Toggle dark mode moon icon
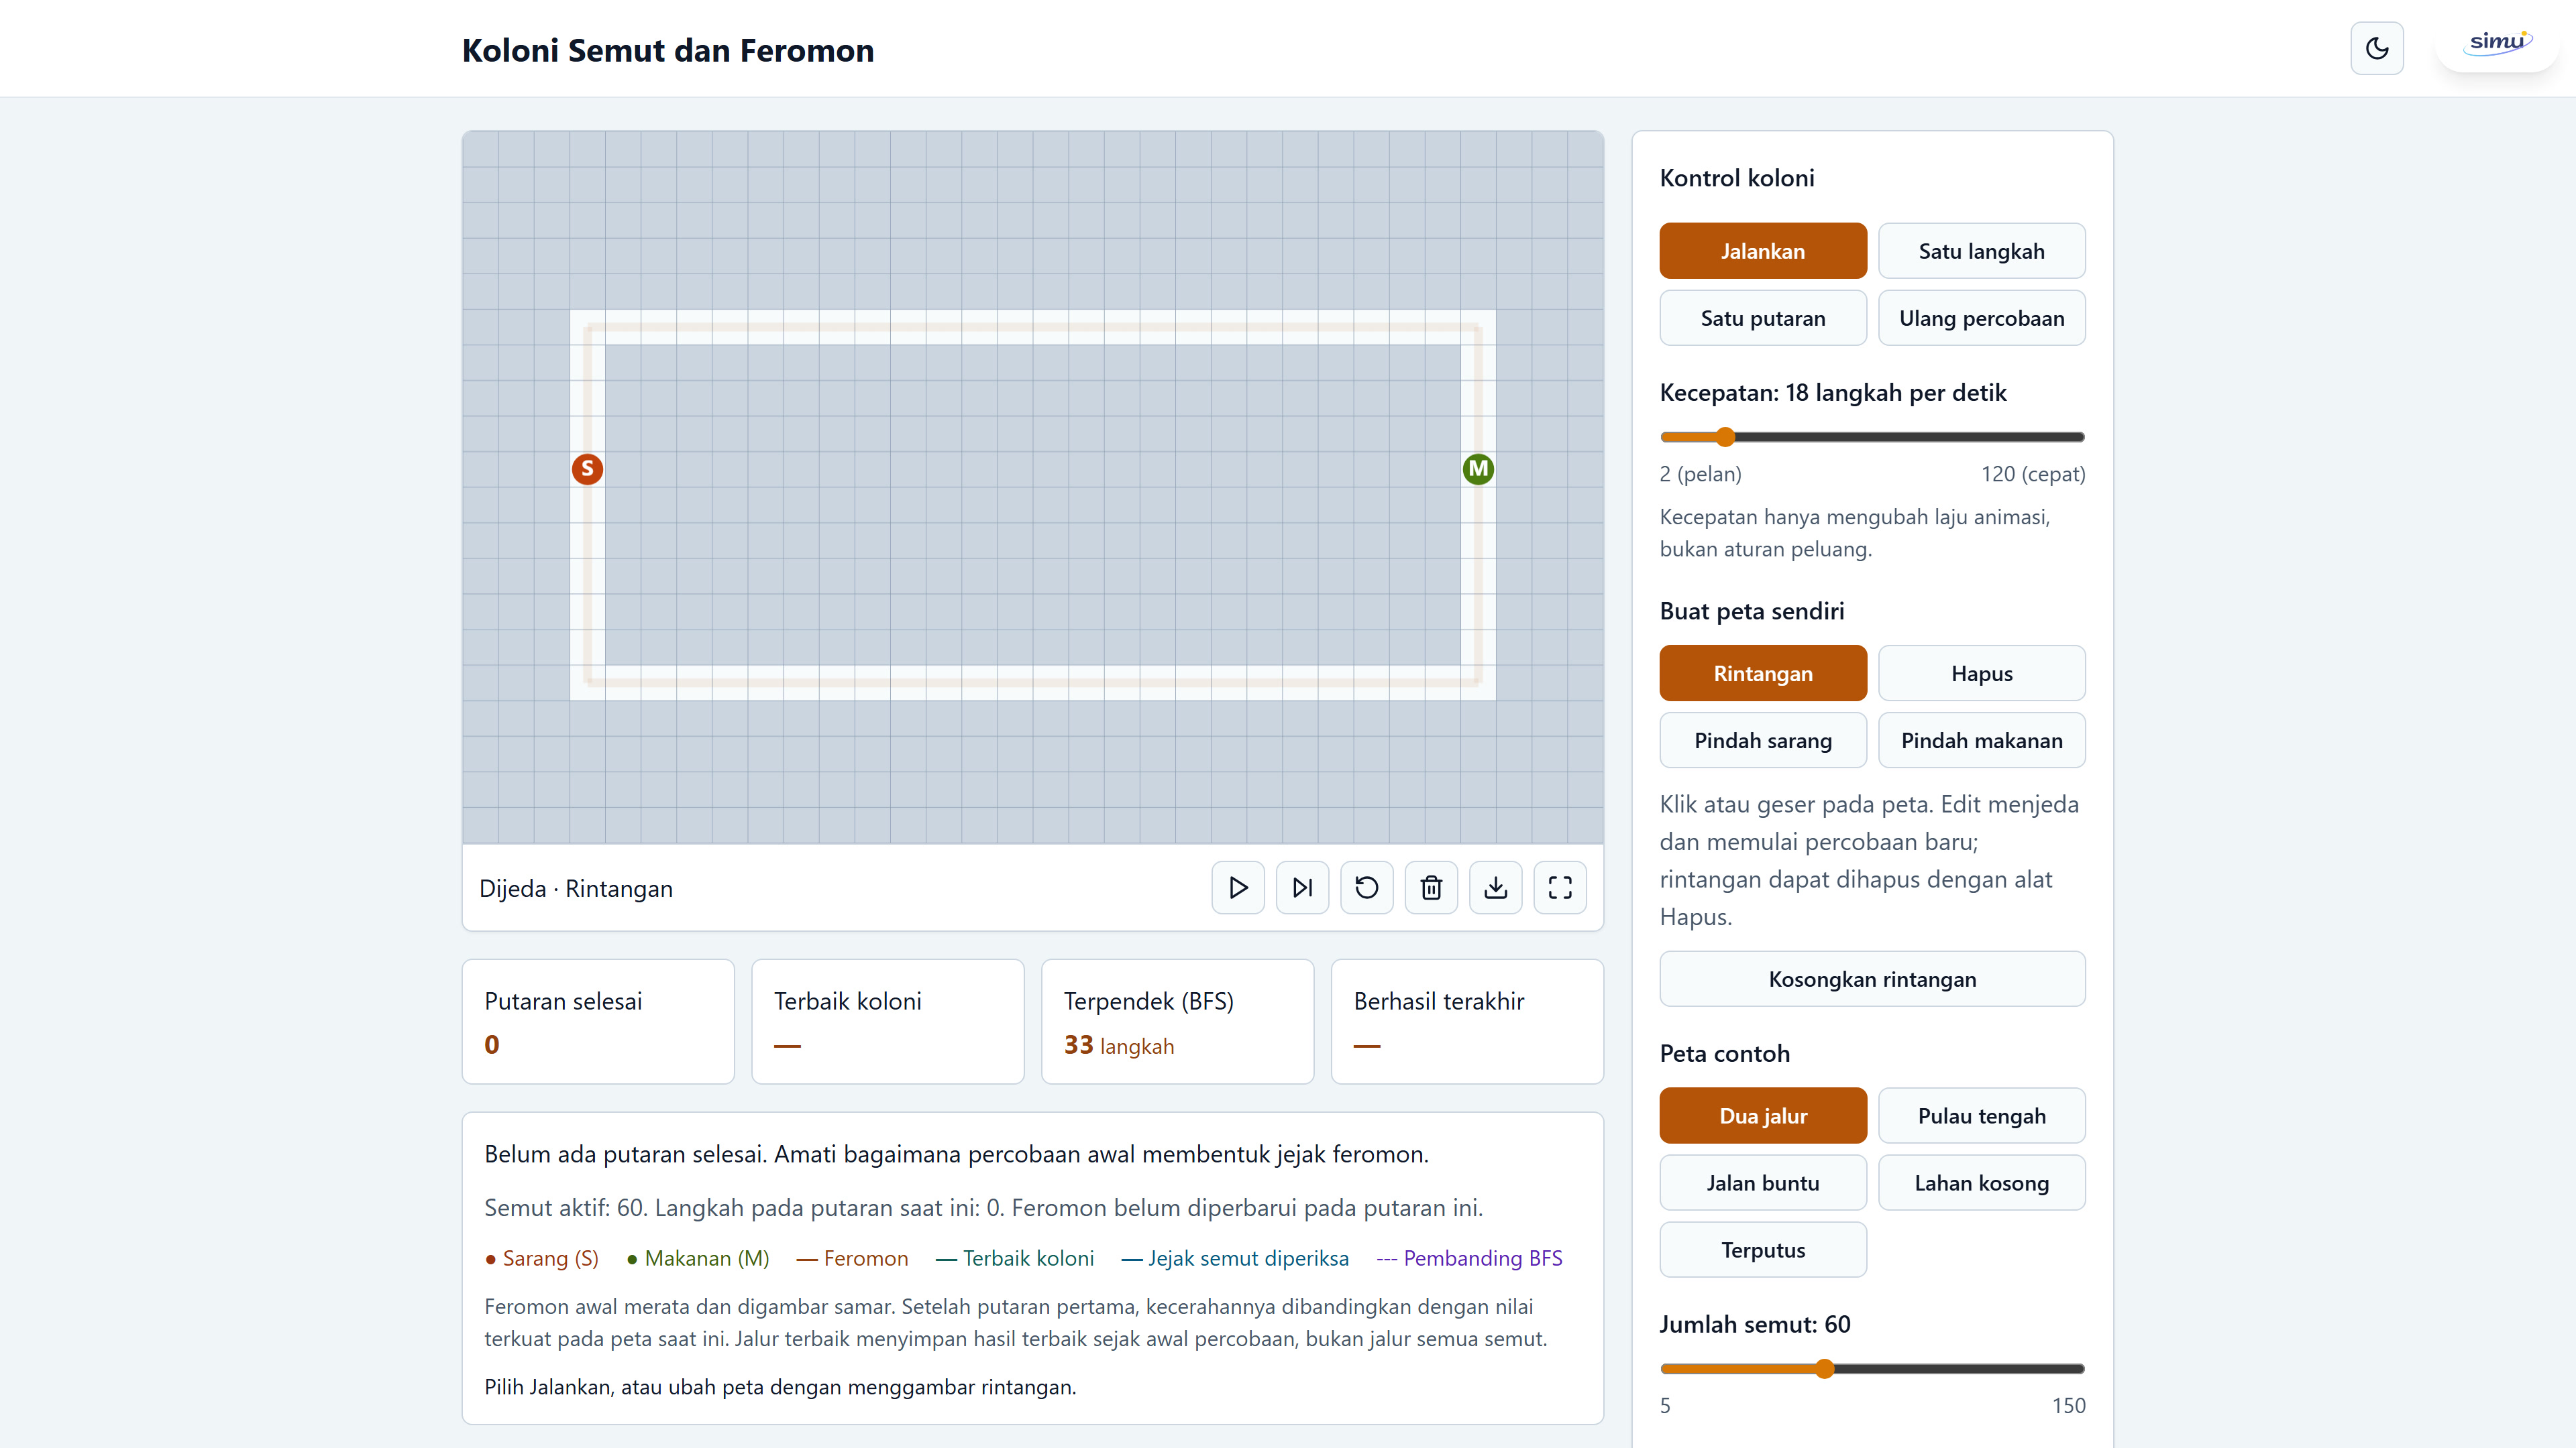 click(2376, 48)
